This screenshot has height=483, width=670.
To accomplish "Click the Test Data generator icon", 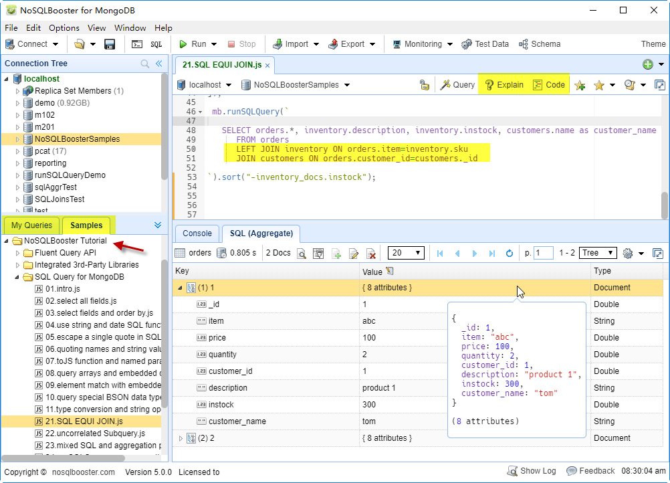I will pyautogui.click(x=485, y=44).
